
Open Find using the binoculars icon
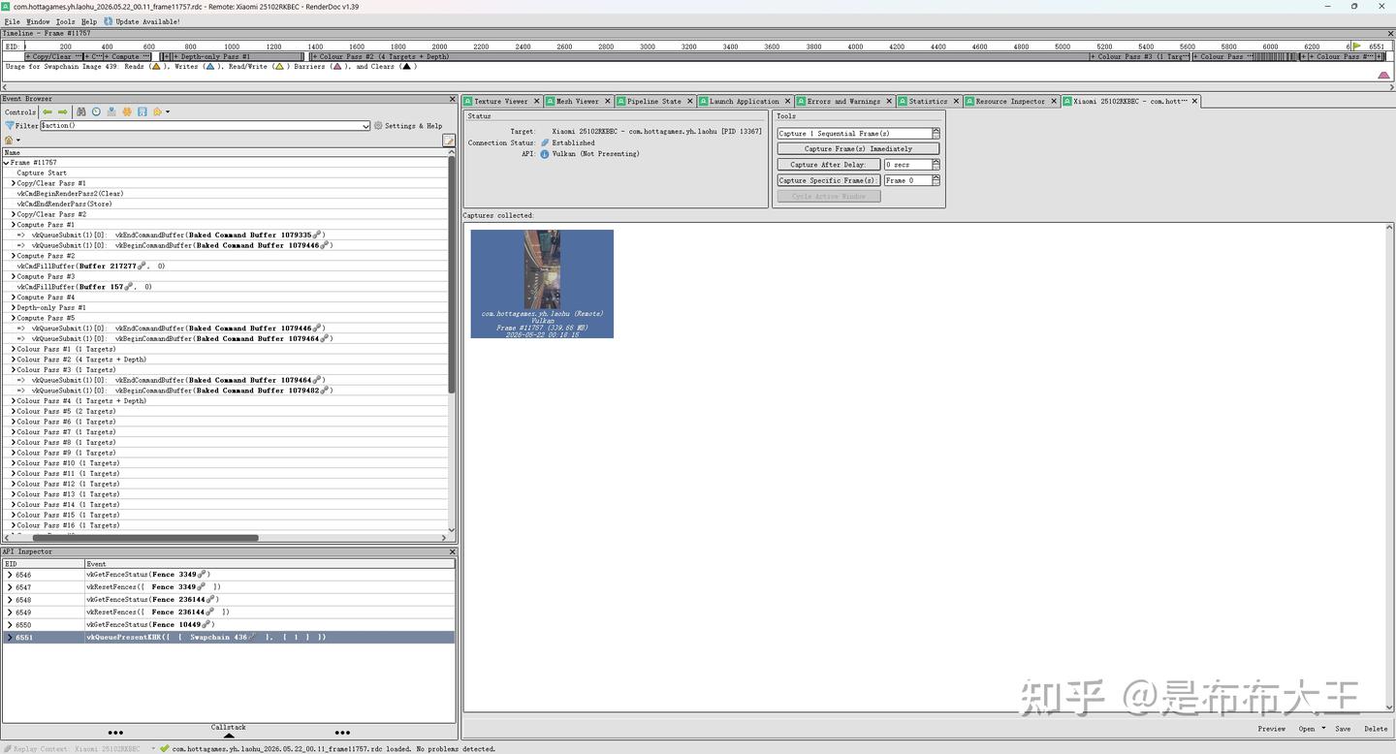(81, 112)
